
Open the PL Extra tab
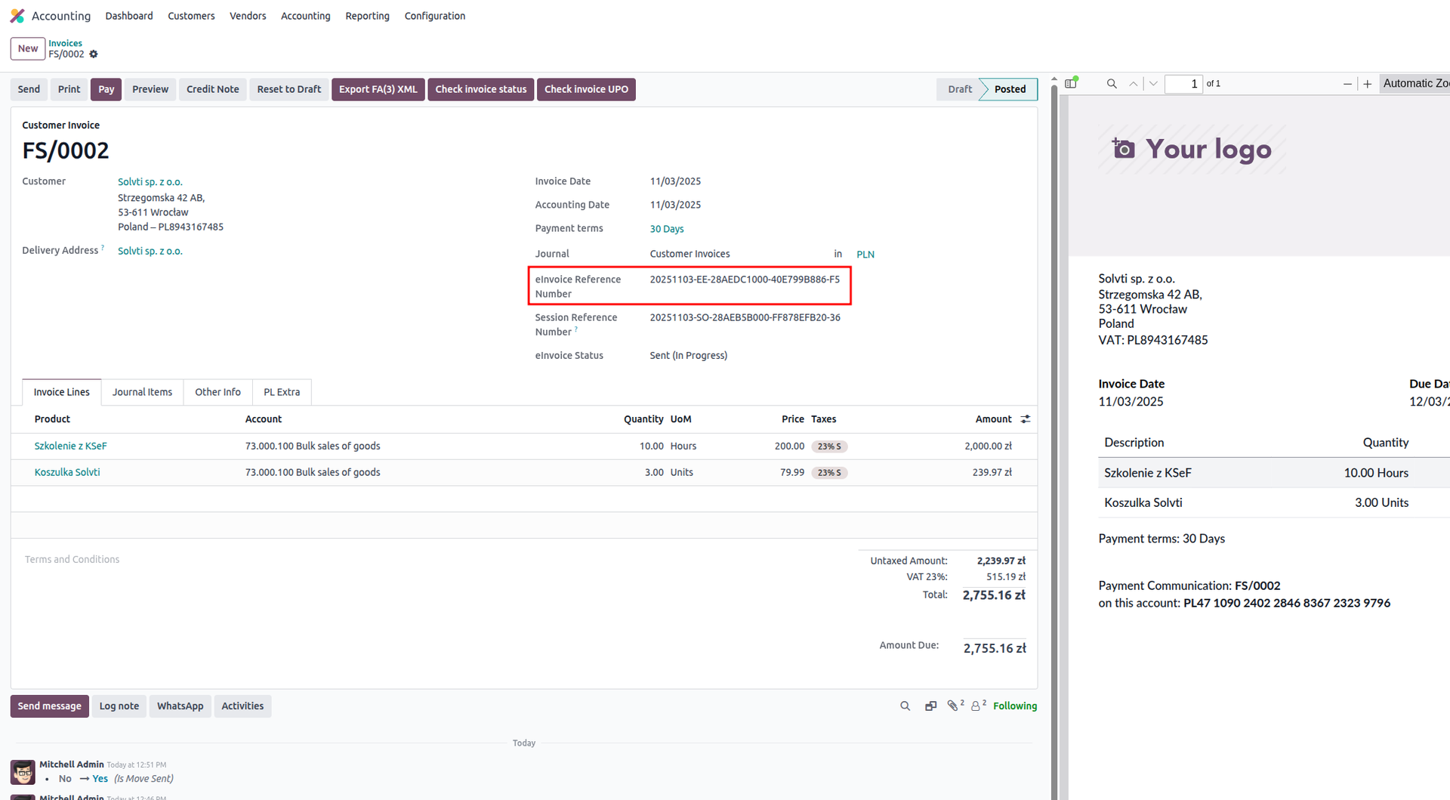click(282, 392)
